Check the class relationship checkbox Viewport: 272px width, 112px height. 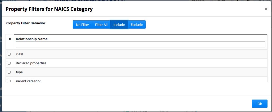coord(9,54)
